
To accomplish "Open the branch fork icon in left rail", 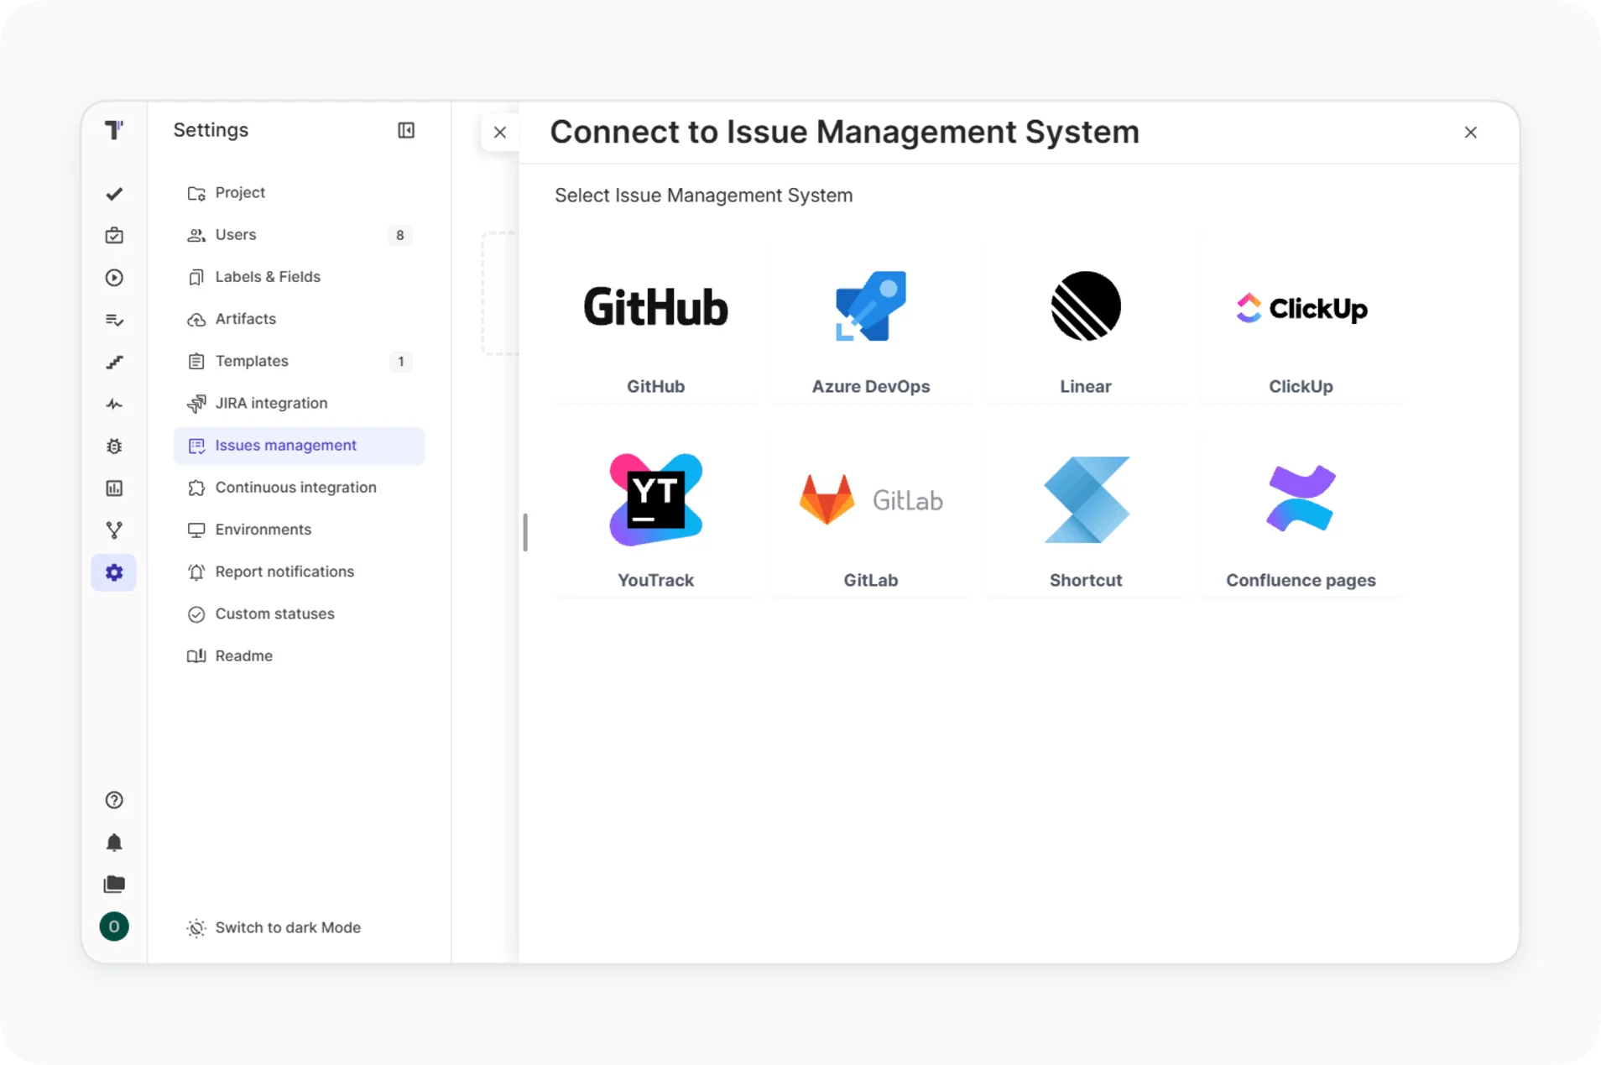I will [x=114, y=530].
